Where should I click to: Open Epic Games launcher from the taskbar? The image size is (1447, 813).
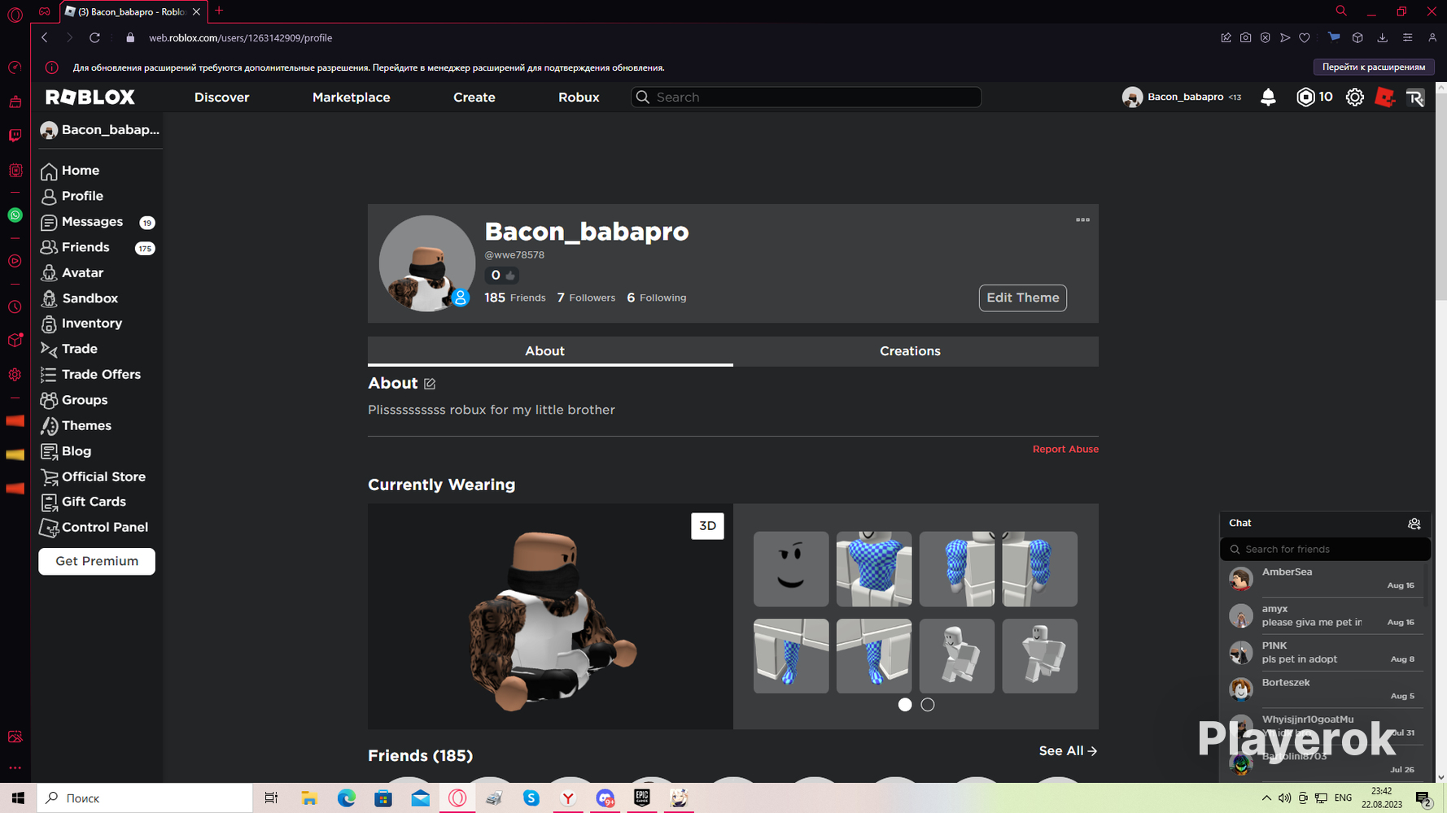click(642, 798)
